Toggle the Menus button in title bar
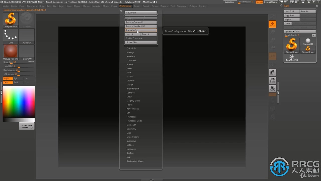The height and width of the screenshot is (181, 321). (260, 2)
